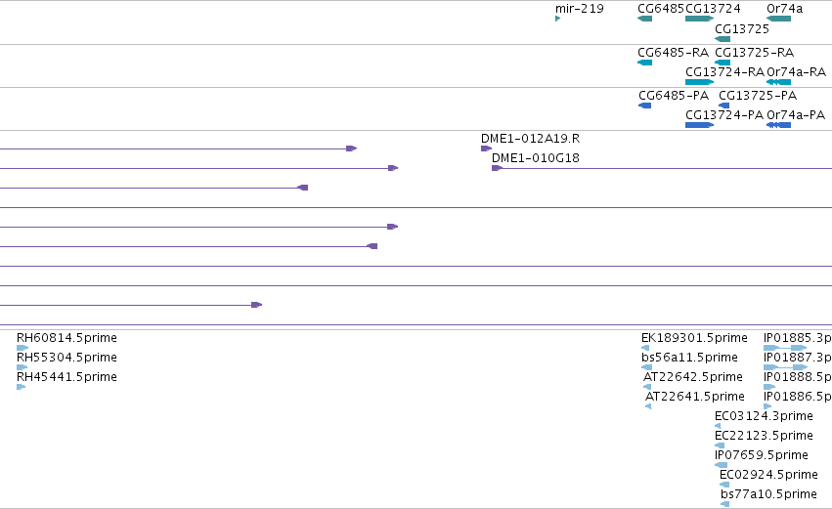
Task: Open EST EC03124.3prime
Action: pyautogui.click(x=765, y=416)
